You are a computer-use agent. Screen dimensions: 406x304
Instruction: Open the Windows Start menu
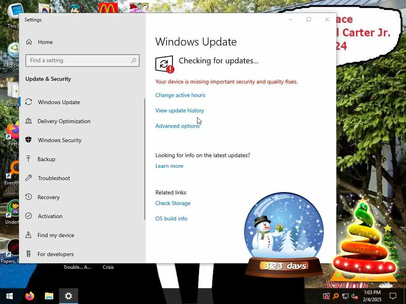tap(10, 296)
